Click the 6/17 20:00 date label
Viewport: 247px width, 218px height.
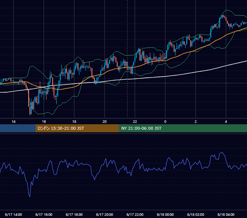[x=105, y=214]
